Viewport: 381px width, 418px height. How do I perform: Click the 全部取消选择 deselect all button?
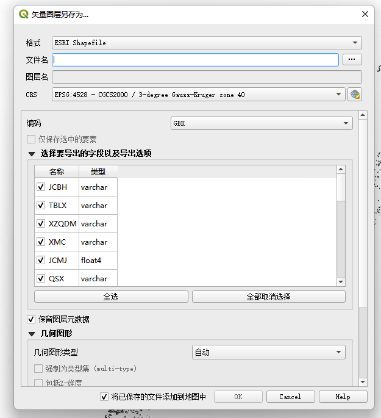click(x=269, y=297)
